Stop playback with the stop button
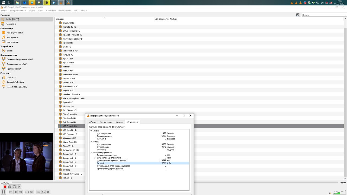 tap(15, 192)
